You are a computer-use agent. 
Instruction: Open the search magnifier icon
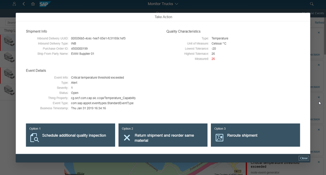point(312,4)
